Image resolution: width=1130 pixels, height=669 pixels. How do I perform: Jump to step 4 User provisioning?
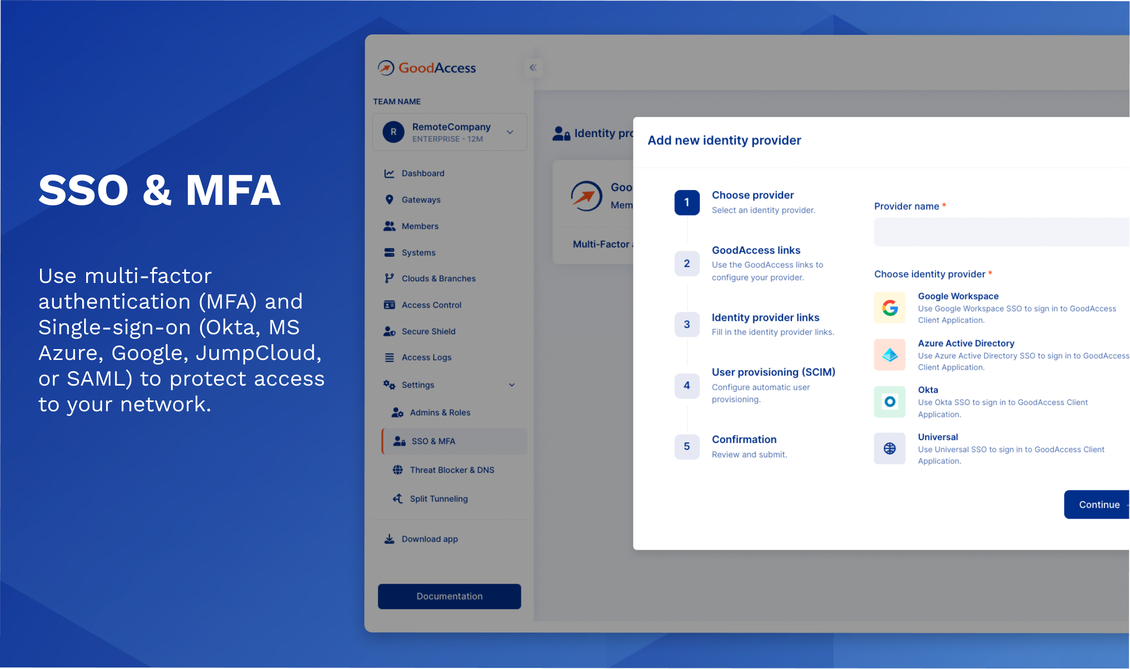(x=687, y=386)
